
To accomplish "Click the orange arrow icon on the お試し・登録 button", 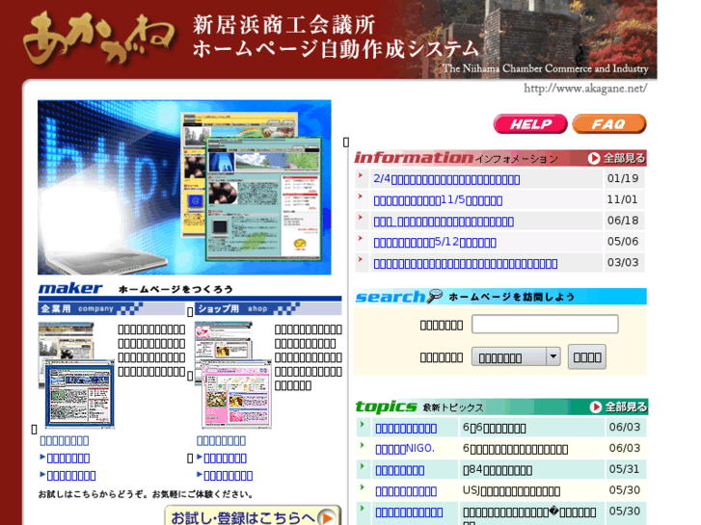I will coord(328,517).
